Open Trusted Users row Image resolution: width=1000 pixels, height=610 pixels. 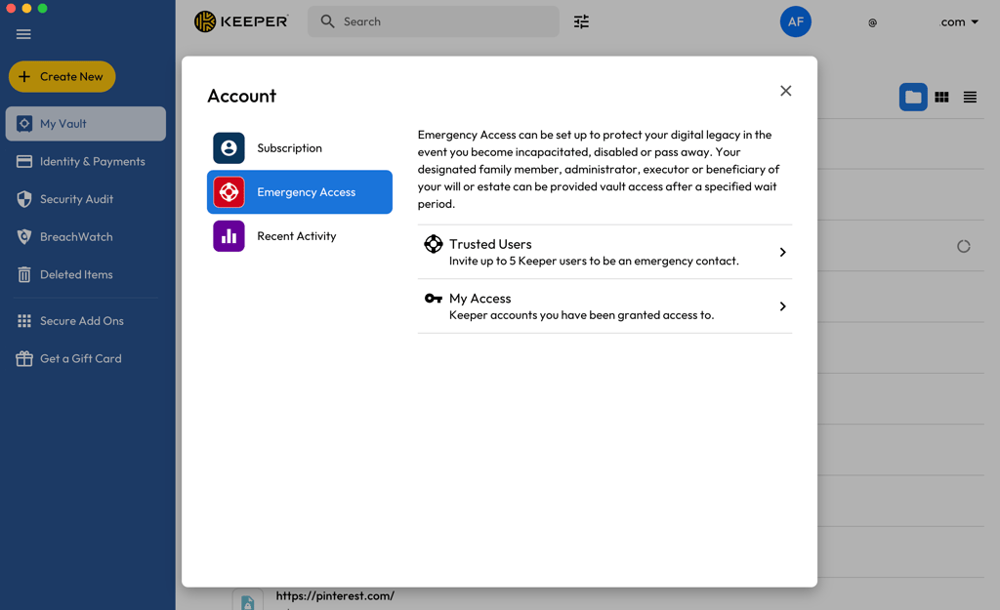604,252
